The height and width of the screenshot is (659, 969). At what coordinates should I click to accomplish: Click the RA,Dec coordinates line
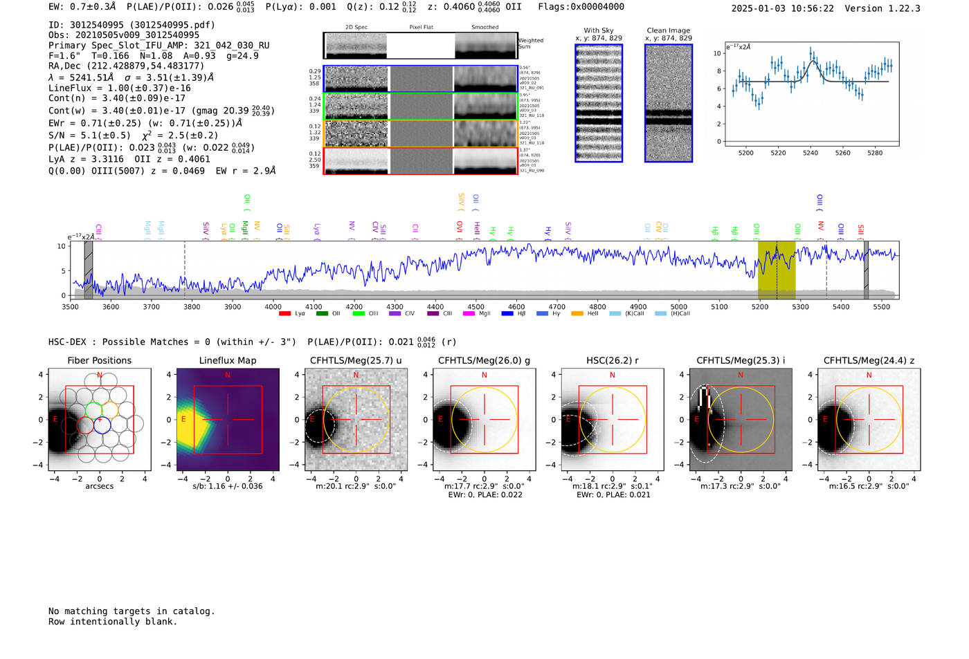pyautogui.click(x=126, y=66)
